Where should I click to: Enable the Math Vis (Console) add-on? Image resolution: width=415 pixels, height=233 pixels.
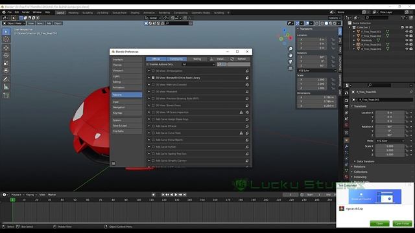coord(153,85)
